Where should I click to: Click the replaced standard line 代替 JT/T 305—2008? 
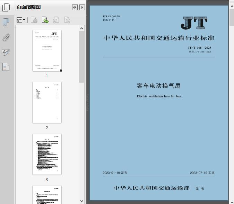200,52
